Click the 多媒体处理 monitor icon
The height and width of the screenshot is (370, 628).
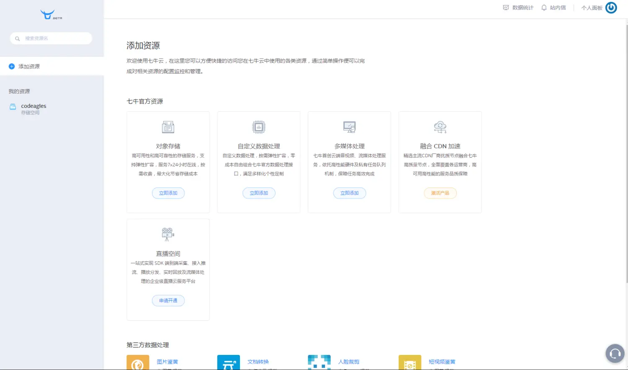click(350, 127)
